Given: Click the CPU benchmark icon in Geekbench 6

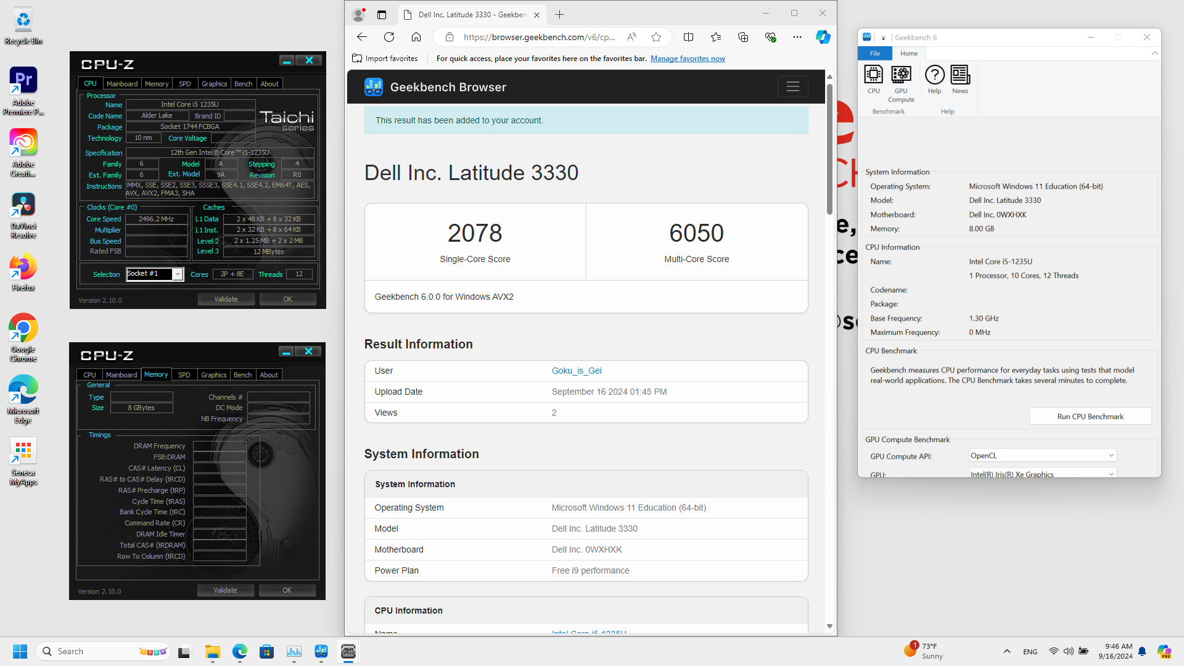Looking at the screenshot, I should click(x=874, y=80).
